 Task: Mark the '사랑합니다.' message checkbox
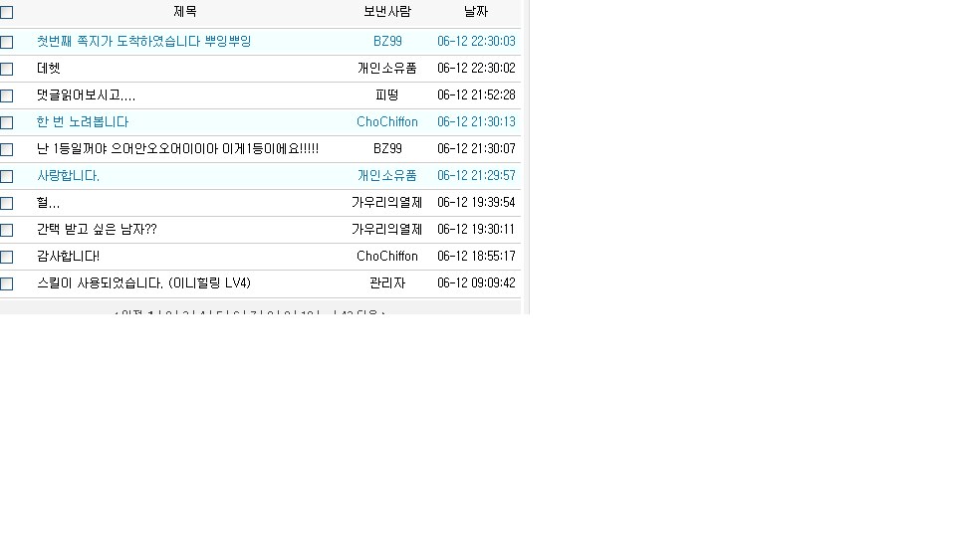tap(7, 176)
